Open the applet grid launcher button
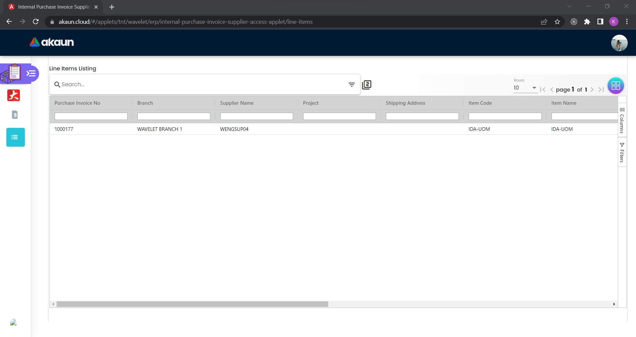This screenshot has width=636, height=337. click(615, 86)
